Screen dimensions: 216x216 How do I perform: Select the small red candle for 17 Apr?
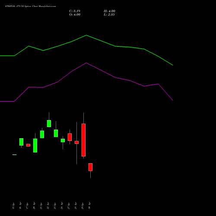click(28, 145)
